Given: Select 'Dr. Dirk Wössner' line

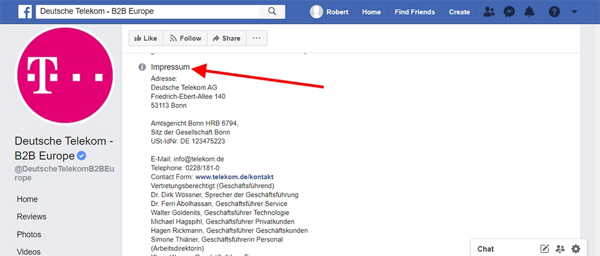Looking at the screenshot, I should (x=224, y=195).
